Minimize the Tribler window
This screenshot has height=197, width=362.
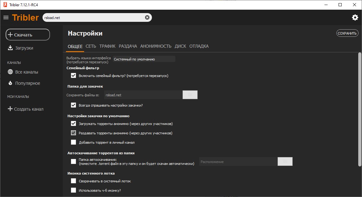pos(326,5)
